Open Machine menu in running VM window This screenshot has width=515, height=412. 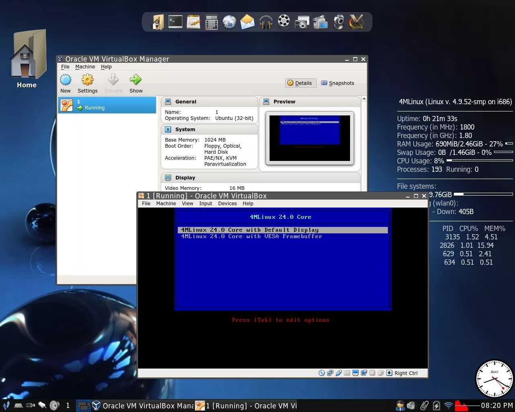tap(166, 204)
